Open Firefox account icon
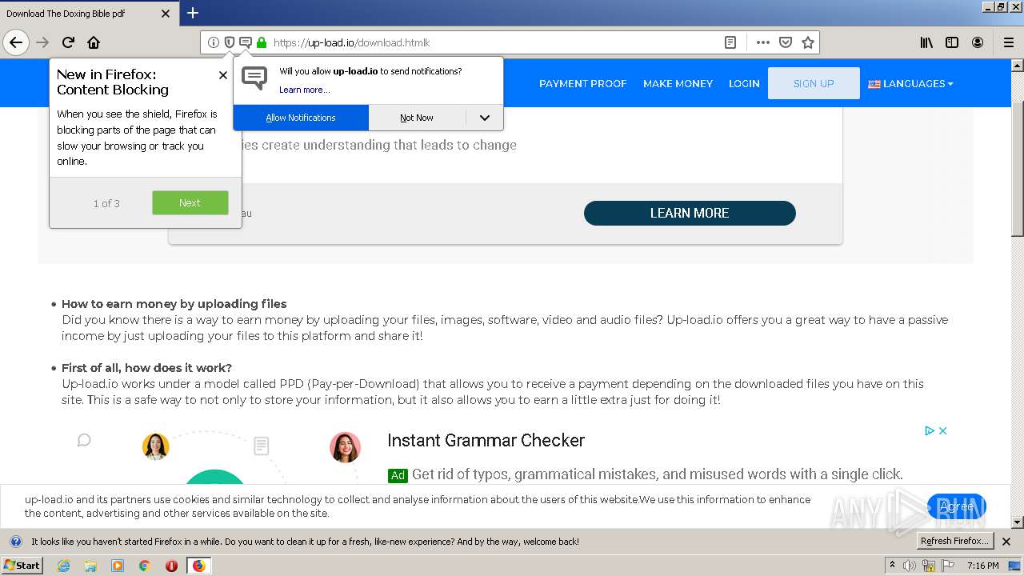The width and height of the screenshot is (1024, 576). click(978, 42)
